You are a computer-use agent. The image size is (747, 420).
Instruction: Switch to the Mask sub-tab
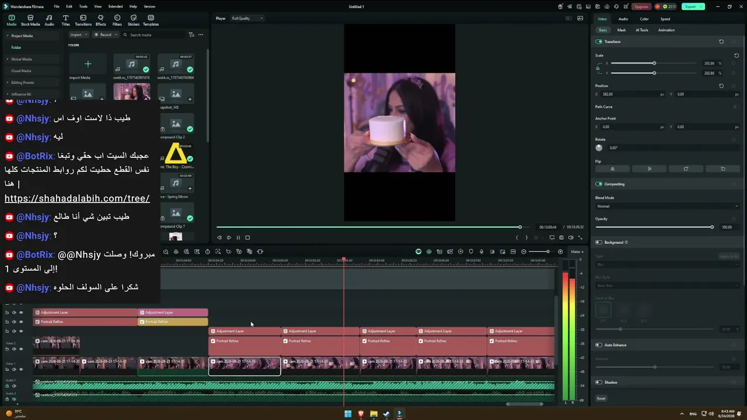point(622,30)
